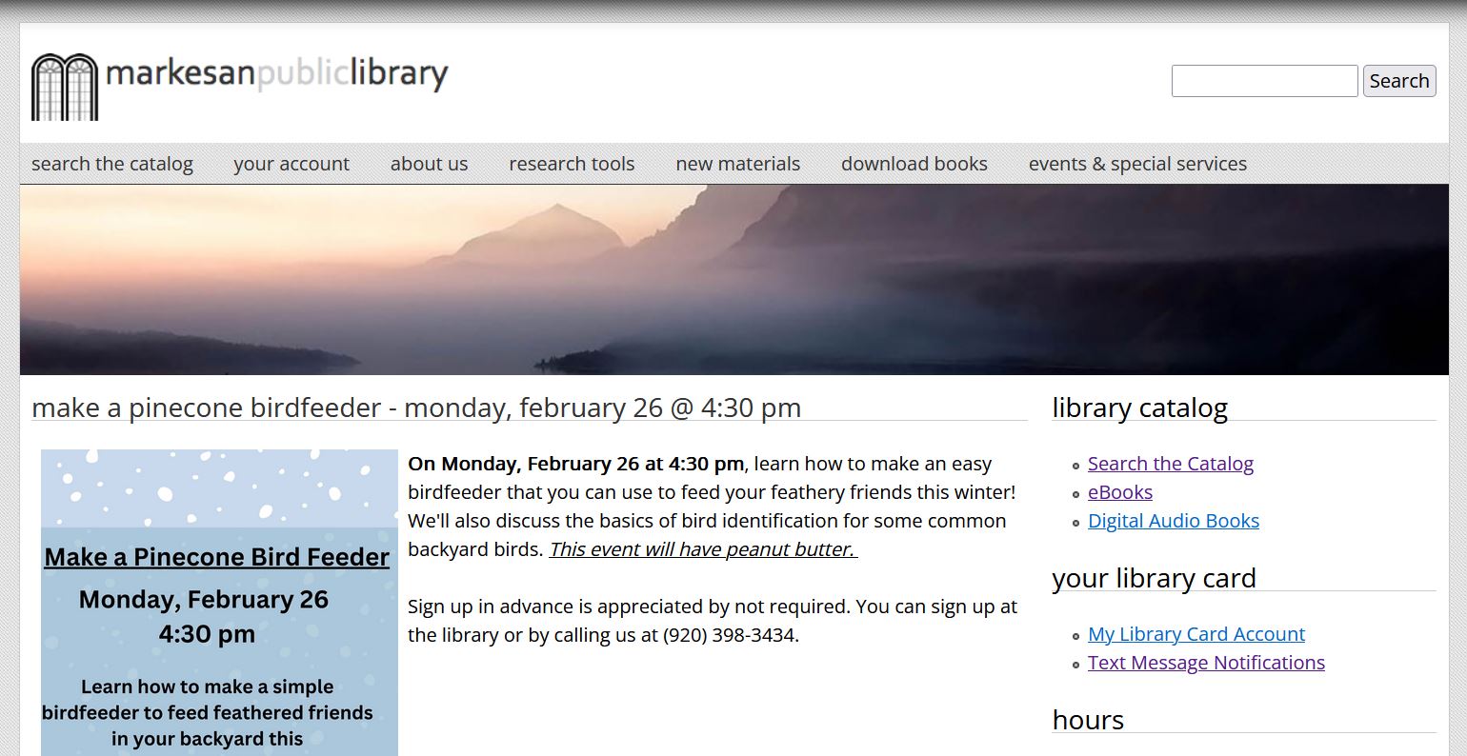The height and width of the screenshot is (756, 1467).
Task: Select your account from the navigation
Action: [291, 163]
